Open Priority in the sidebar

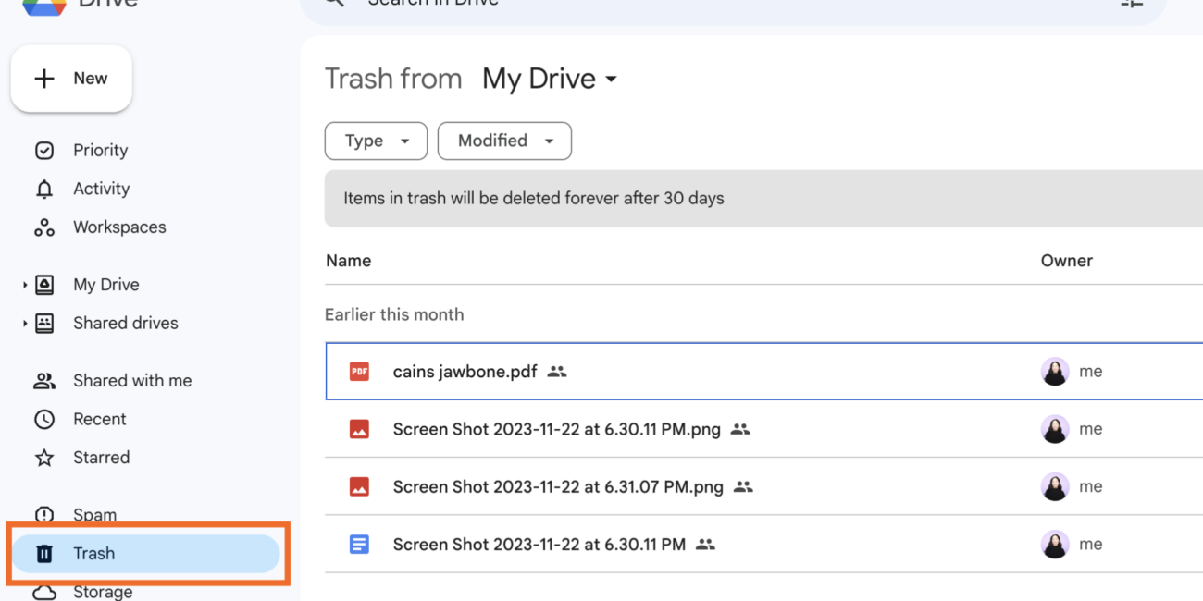100,150
